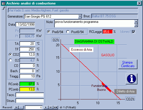Click the form icon in the title bar
The image size is (143, 110).
4,3
